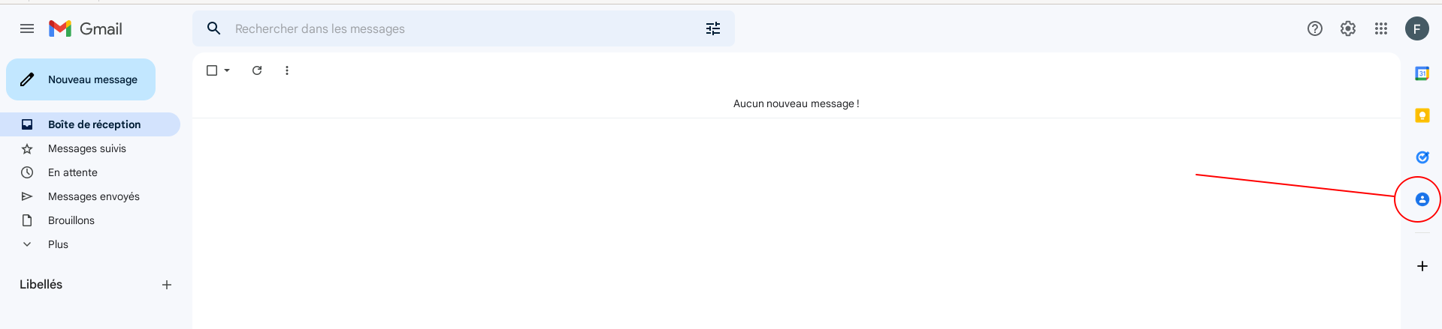This screenshot has height=329, width=1442.
Task: Tick the select-all messages checkbox
Action: (x=212, y=70)
